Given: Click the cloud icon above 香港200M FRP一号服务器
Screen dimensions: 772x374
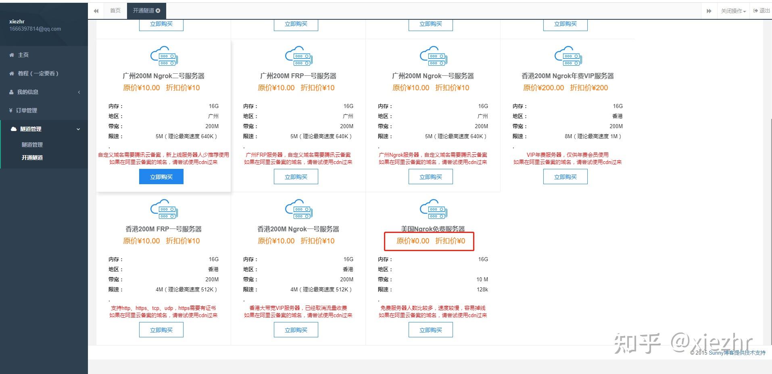Looking at the screenshot, I should [x=164, y=209].
